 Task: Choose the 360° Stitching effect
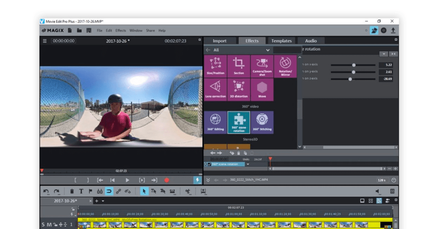(262, 123)
